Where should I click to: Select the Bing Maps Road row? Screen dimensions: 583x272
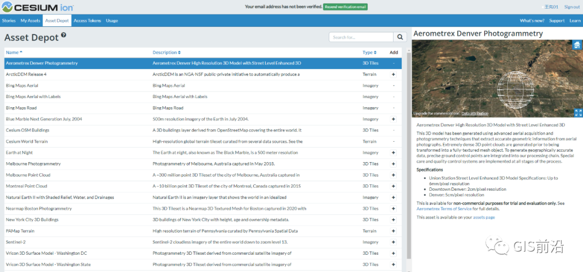tap(203, 108)
